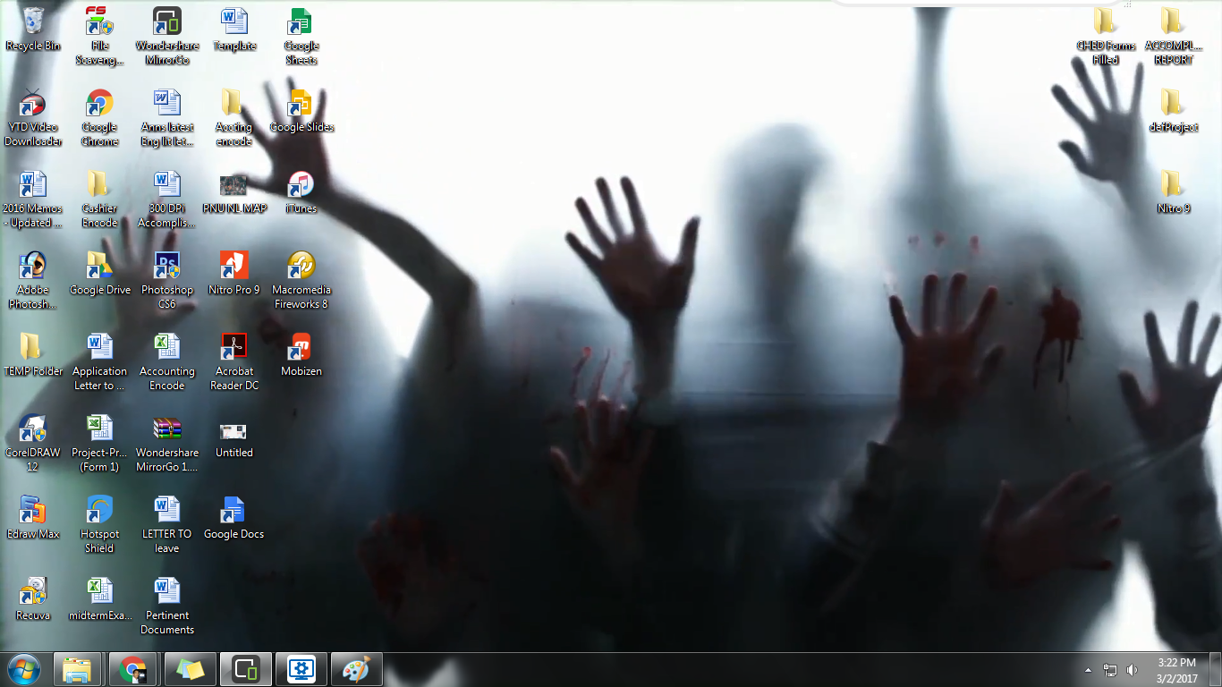This screenshot has height=687, width=1222.
Task: Click the Nitro Pro 9 desktop icon
Action: 233,267
